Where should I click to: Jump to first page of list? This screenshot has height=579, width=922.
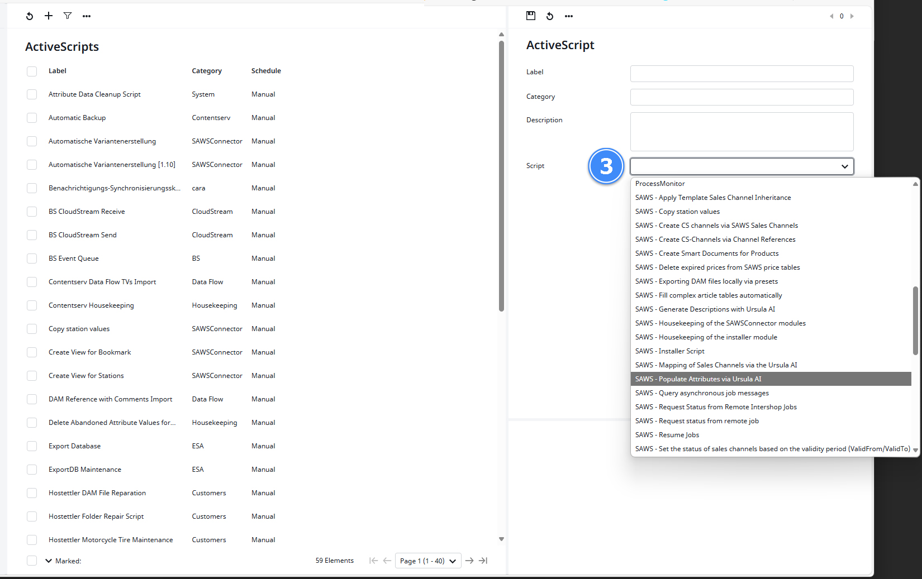coord(373,561)
